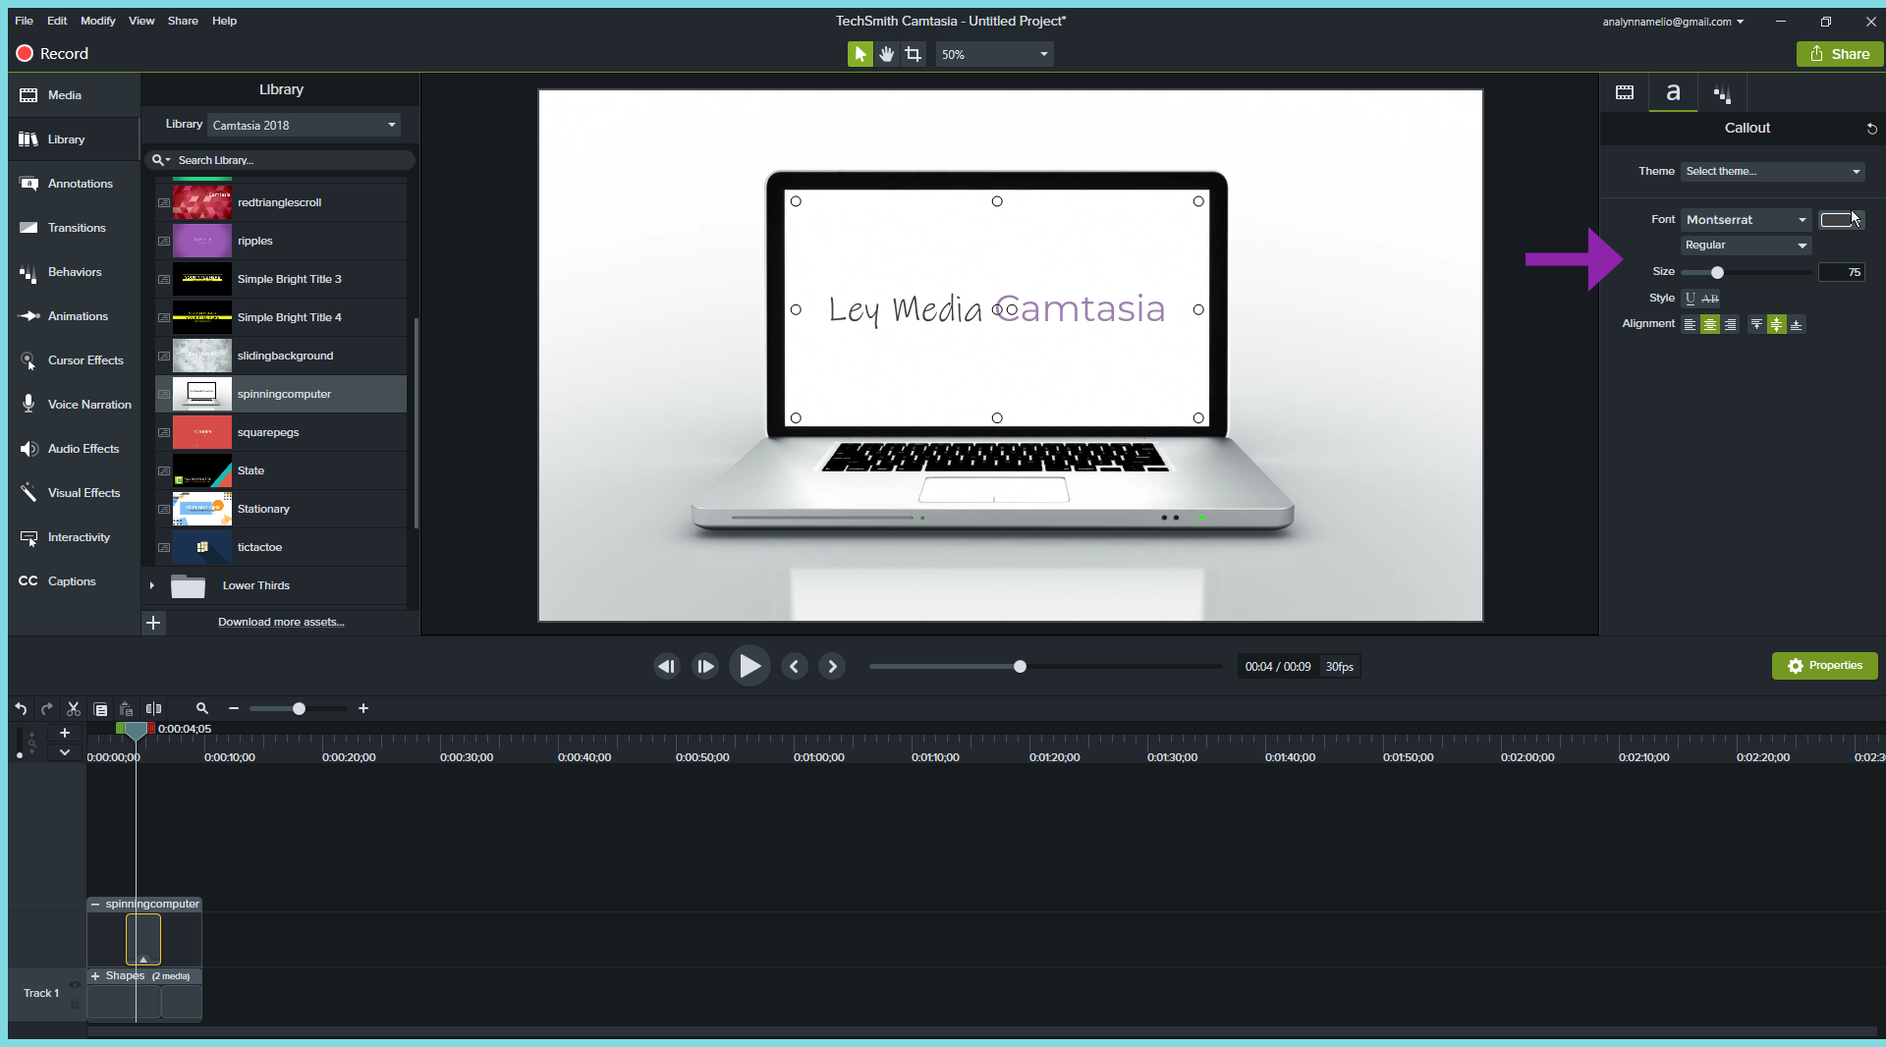
Task: Show the Behaviors panel
Action: (x=74, y=272)
